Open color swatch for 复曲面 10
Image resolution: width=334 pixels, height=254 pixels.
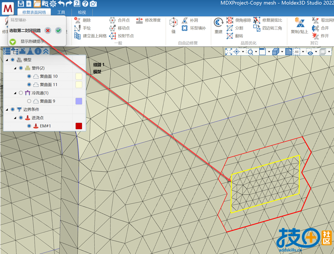tap(79, 76)
